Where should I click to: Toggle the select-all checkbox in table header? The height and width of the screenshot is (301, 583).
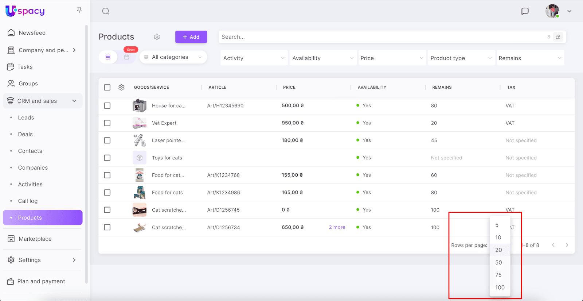107,88
